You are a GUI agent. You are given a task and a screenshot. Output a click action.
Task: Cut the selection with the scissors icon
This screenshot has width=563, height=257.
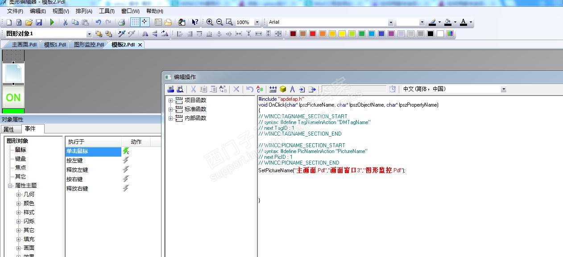(65, 22)
